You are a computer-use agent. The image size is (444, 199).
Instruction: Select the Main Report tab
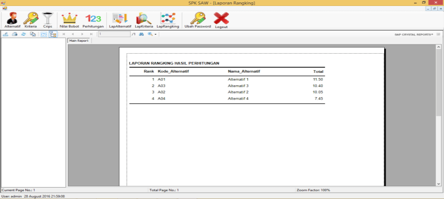[x=79, y=41]
